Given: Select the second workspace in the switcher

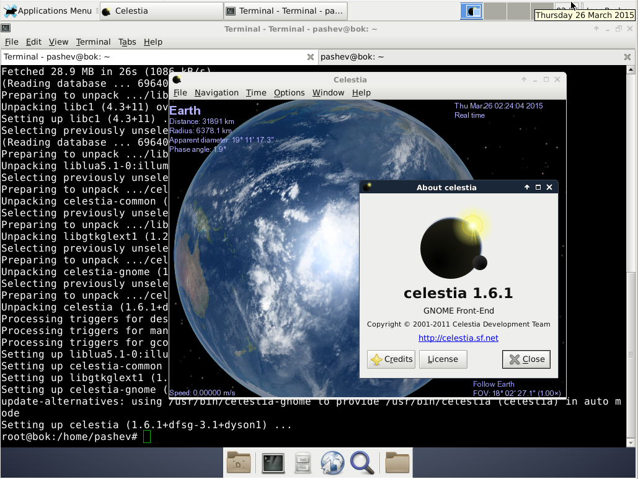Looking at the screenshot, I should [x=495, y=11].
